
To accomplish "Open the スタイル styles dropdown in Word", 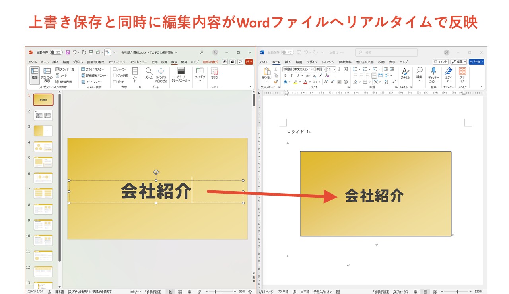I will [x=405, y=74].
